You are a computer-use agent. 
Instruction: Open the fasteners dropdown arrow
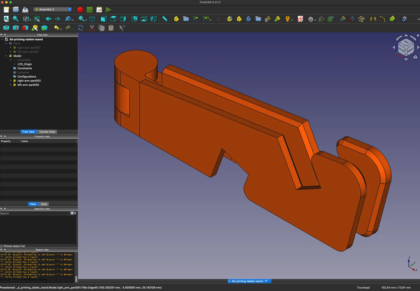[x=292, y=20]
